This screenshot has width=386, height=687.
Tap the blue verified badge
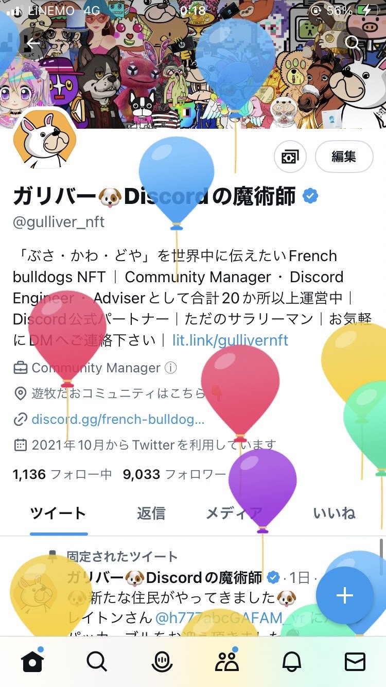[310, 196]
